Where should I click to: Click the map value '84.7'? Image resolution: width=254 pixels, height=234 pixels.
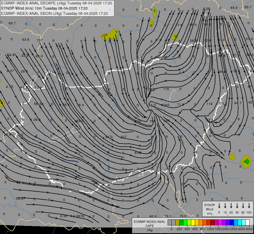click(238, 103)
